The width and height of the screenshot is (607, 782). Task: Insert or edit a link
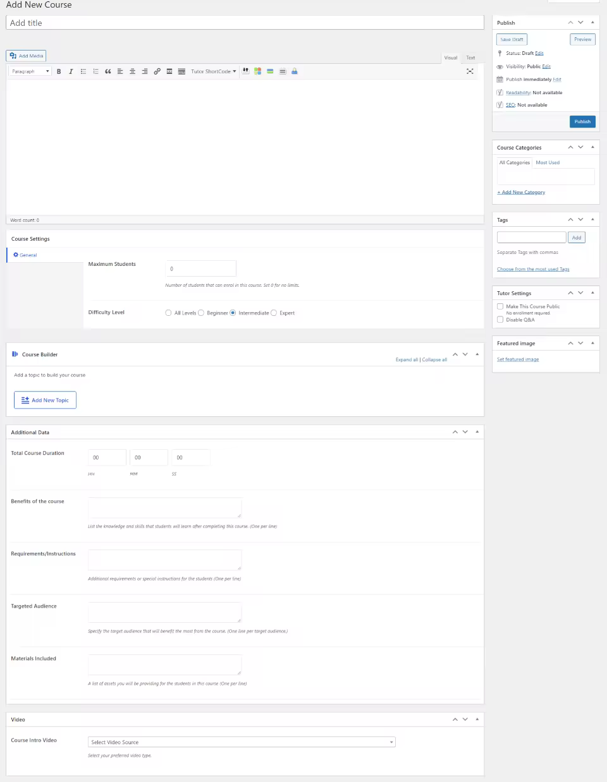click(157, 71)
